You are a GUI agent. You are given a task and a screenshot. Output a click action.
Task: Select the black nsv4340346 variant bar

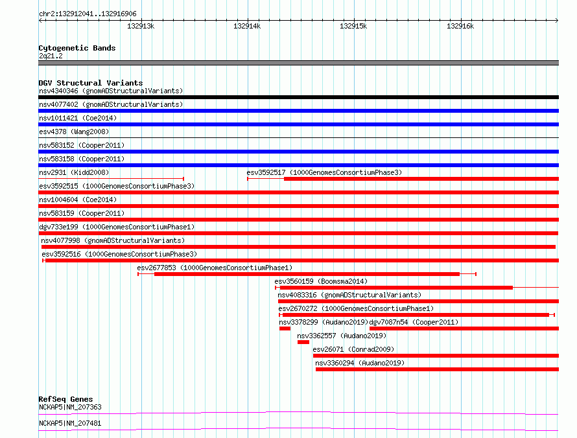(298, 97)
